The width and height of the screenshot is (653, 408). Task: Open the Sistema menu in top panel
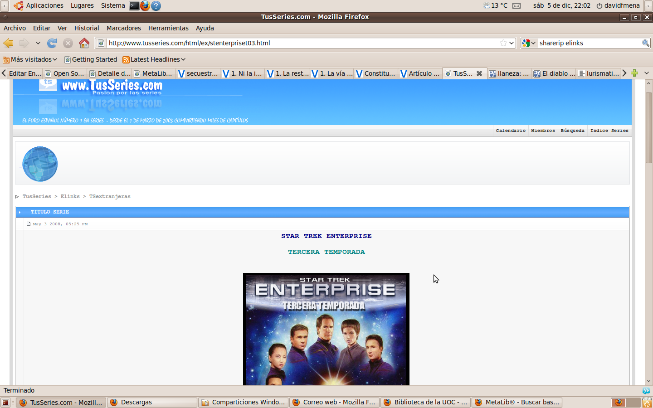coord(113,5)
